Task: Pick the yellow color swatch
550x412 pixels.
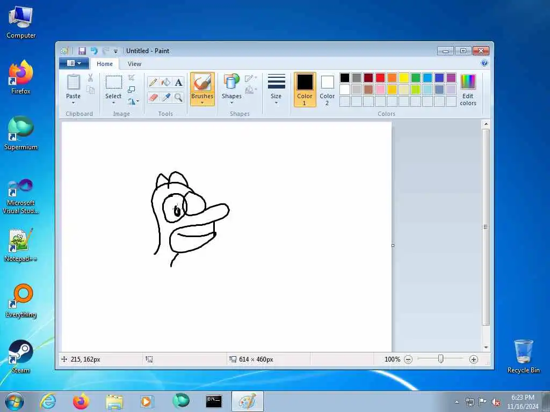Action: pyautogui.click(x=404, y=77)
